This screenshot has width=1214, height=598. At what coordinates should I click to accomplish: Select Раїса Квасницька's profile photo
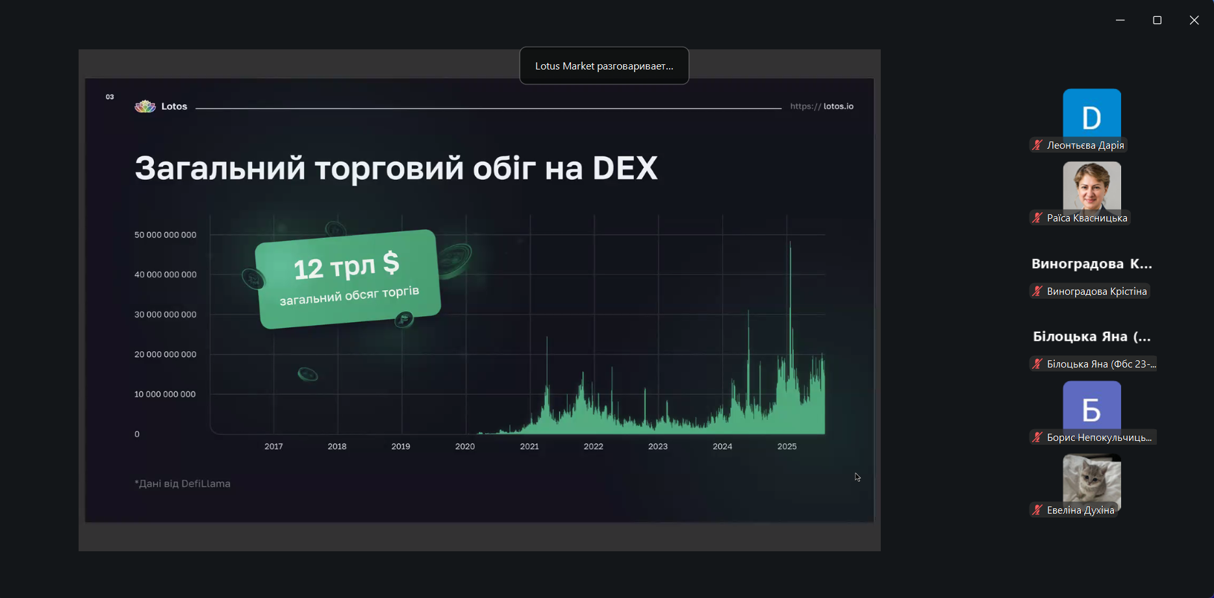coord(1091,186)
